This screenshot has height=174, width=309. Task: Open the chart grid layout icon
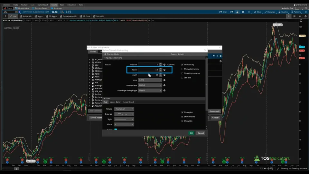pyautogui.click(x=295, y=16)
